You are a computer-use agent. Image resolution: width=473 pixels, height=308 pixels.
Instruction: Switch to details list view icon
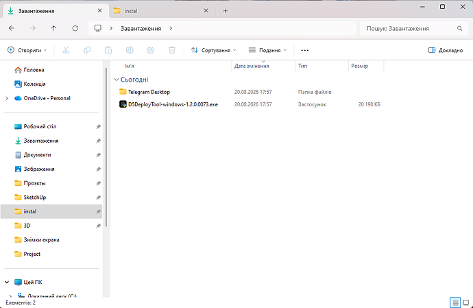tap(455, 302)
